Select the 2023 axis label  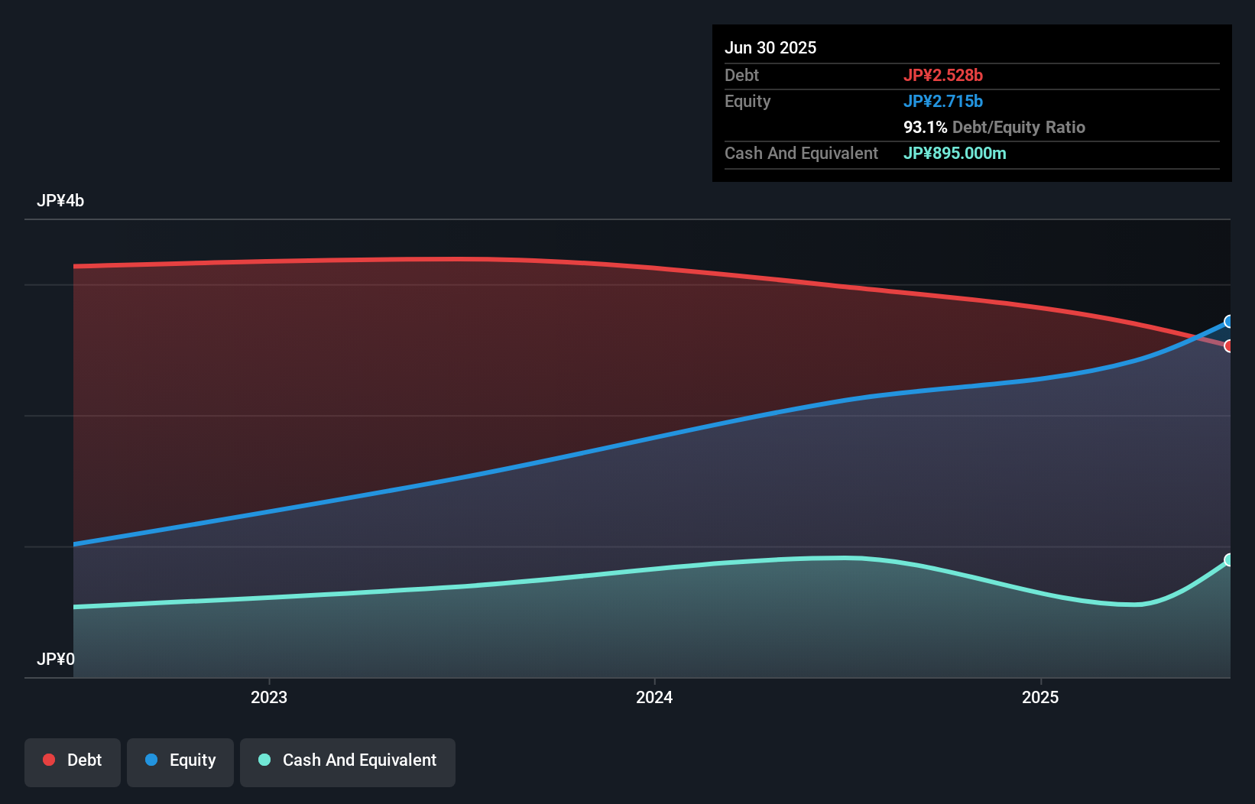(268, 697)
